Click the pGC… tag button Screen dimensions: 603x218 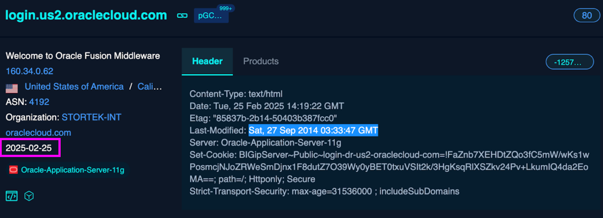211,15
